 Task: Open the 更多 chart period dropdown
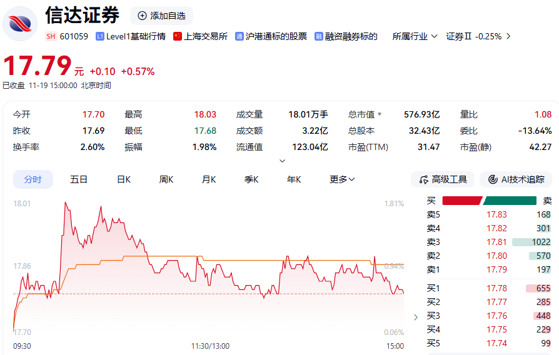342,179
